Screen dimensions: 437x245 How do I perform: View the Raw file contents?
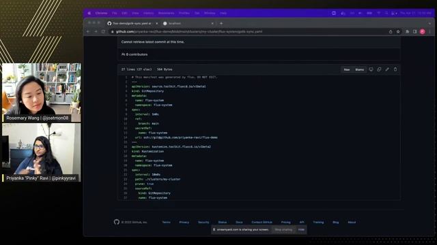[347, 69]
